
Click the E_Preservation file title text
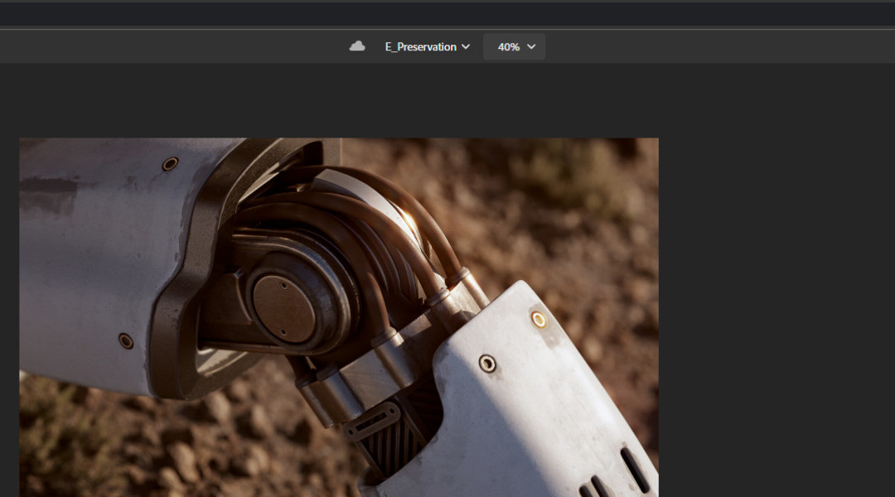coord(420,47)
